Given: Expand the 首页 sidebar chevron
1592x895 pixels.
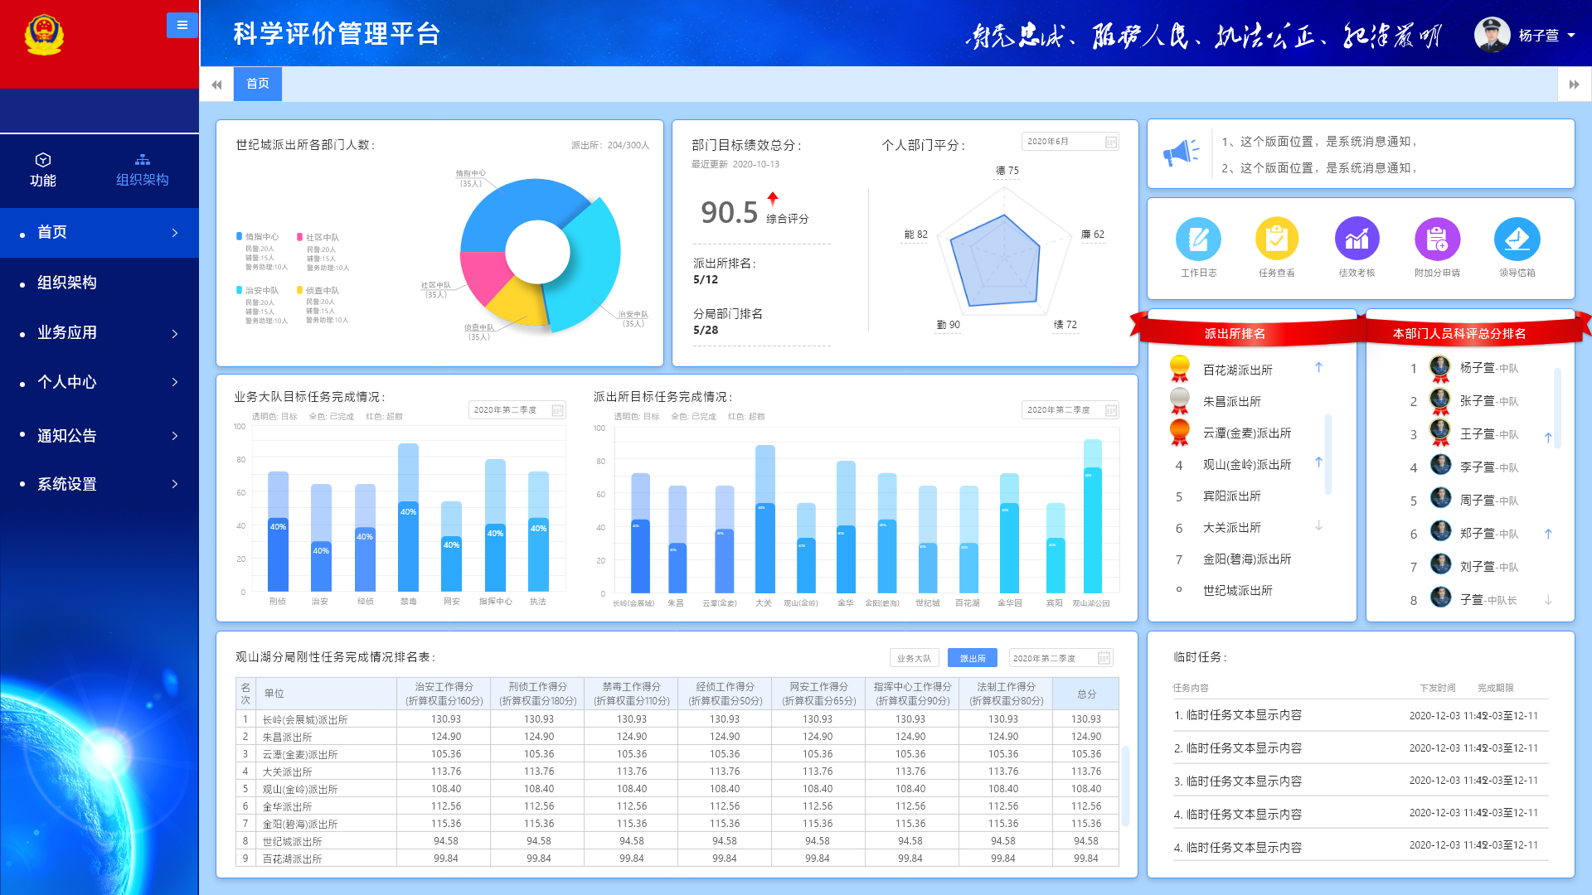Looking at the screenshot, I should click(x=175, y=233).
